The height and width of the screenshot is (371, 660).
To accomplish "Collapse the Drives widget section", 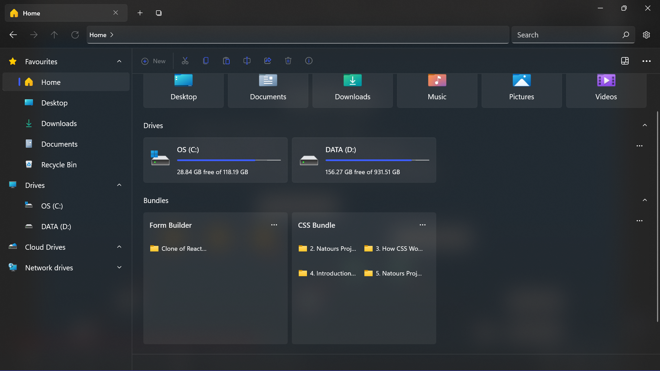I will coord(645,125).
